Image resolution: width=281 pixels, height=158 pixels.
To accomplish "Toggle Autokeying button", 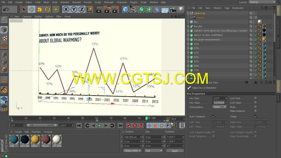I will coord(135,125).
